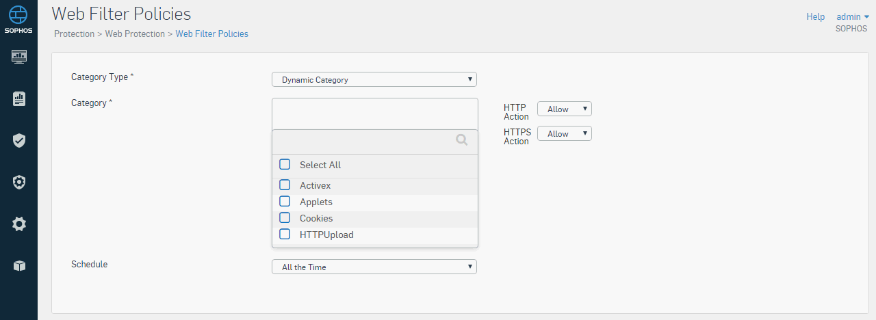Open the Category Type dropdown
The height and width of the screenshot is (320, 876).
coord(374,79)
